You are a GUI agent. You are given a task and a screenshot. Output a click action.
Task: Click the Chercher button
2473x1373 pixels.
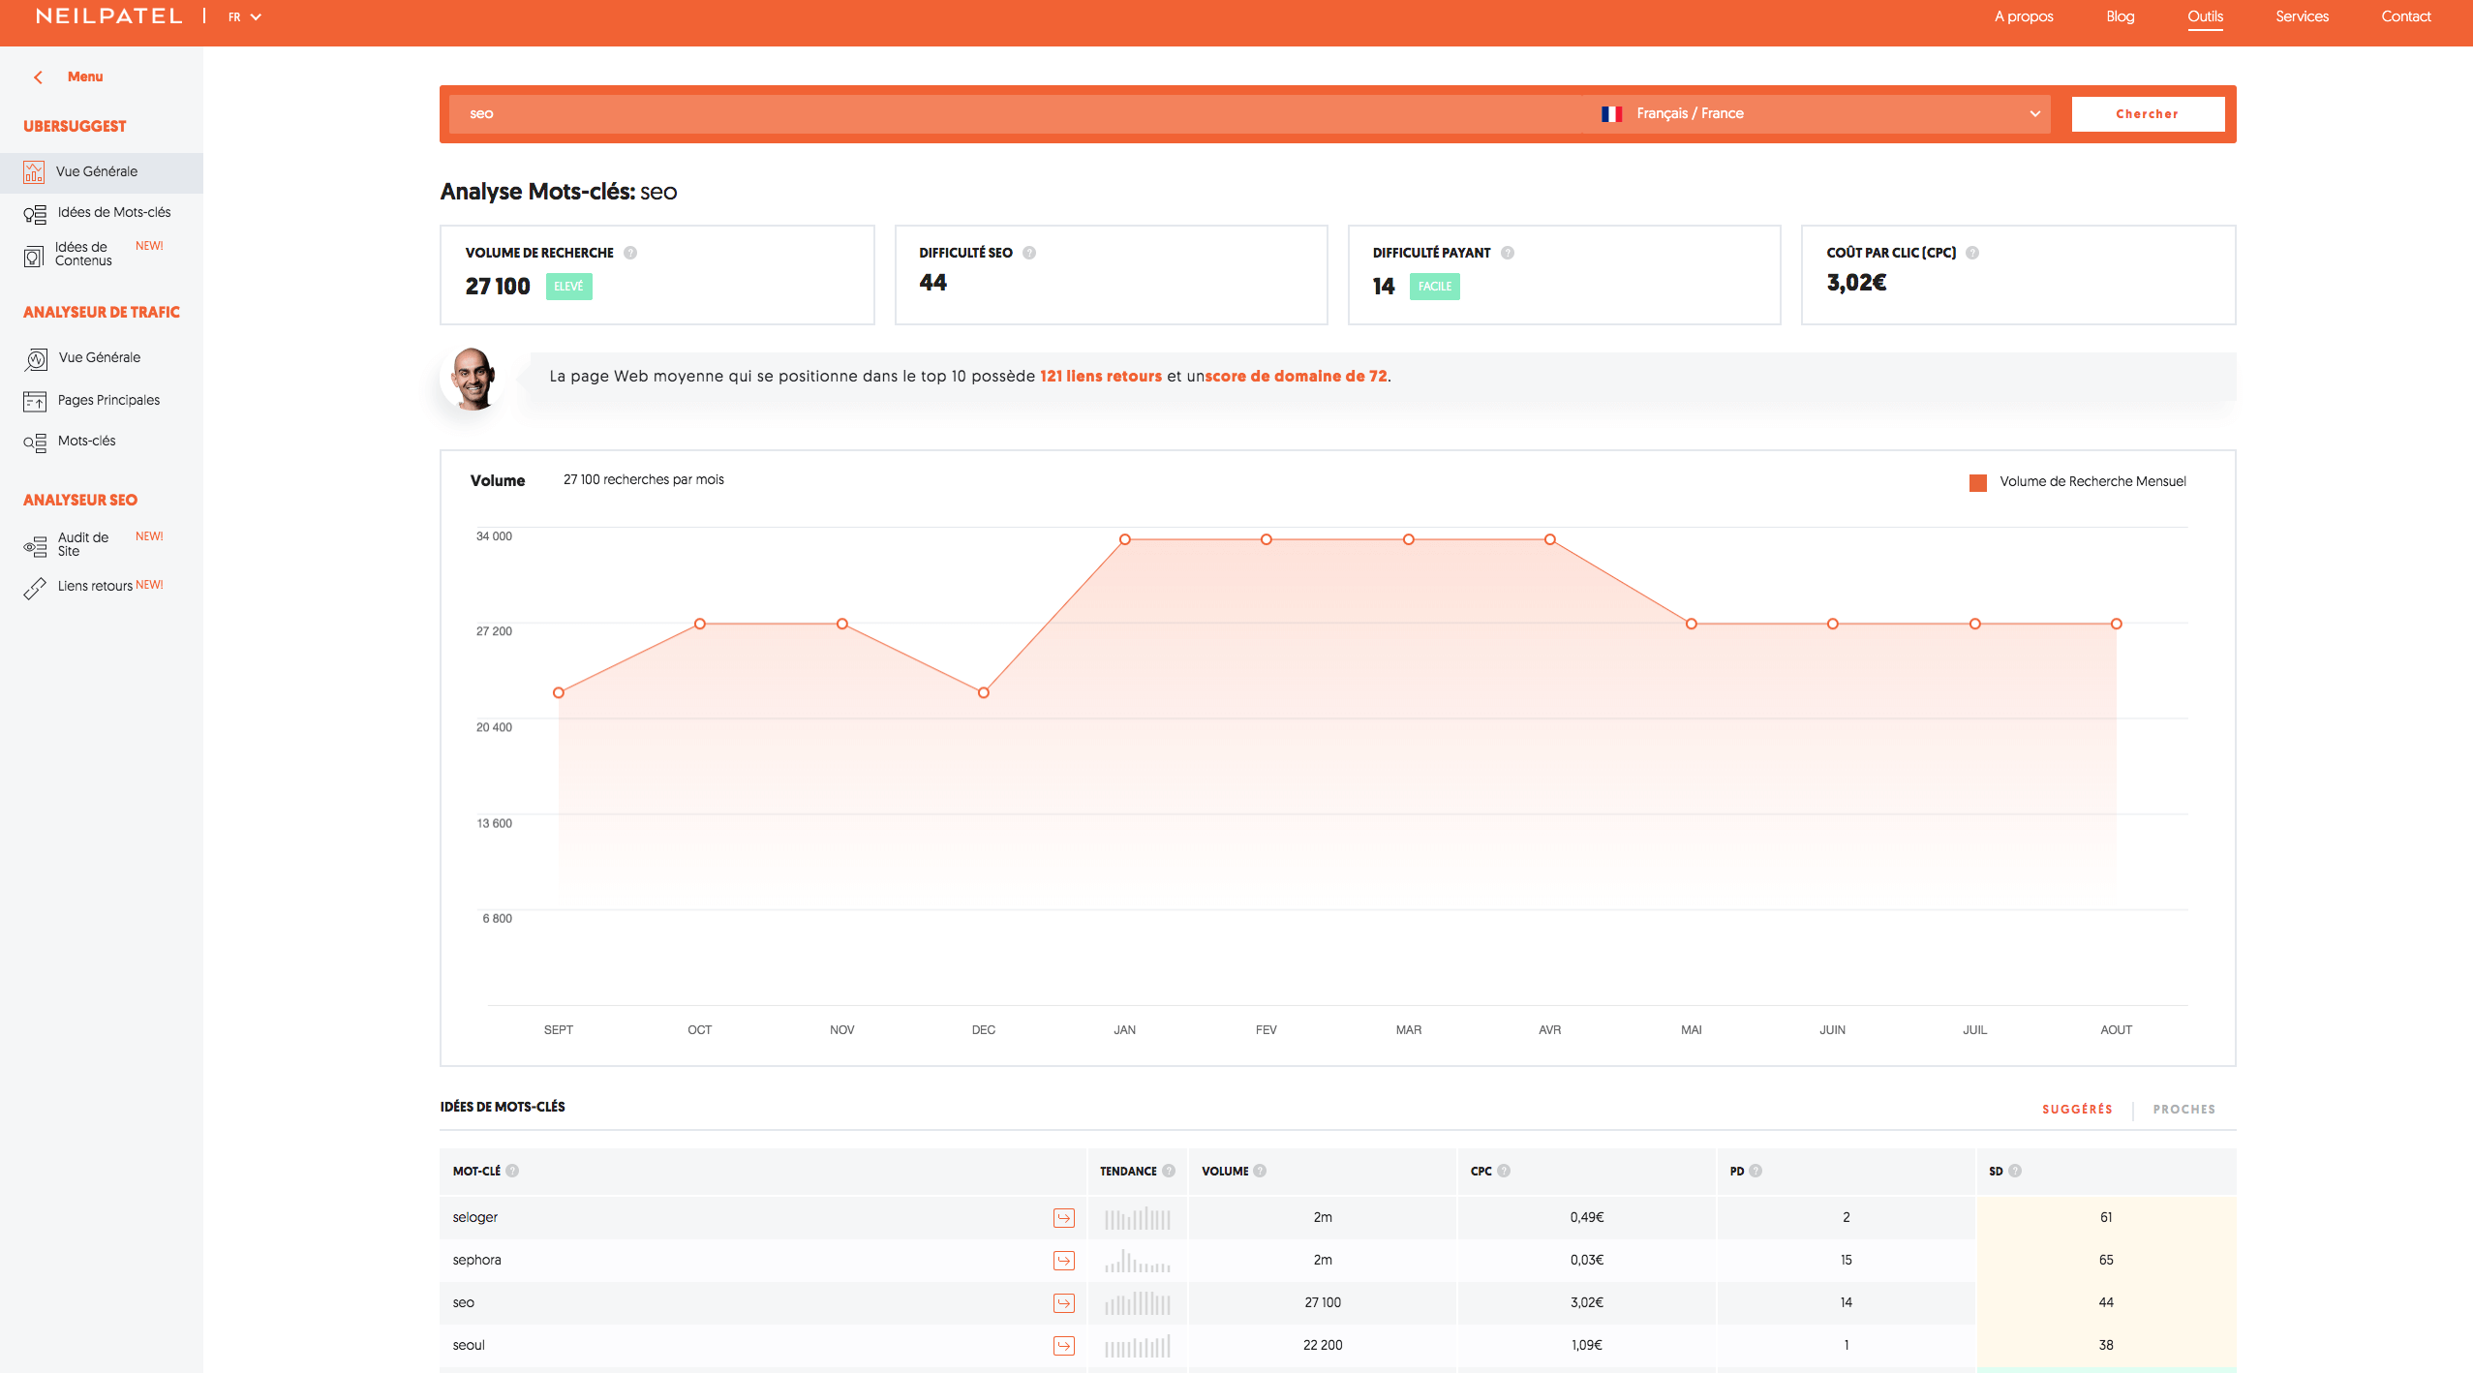click(2148, 114)
